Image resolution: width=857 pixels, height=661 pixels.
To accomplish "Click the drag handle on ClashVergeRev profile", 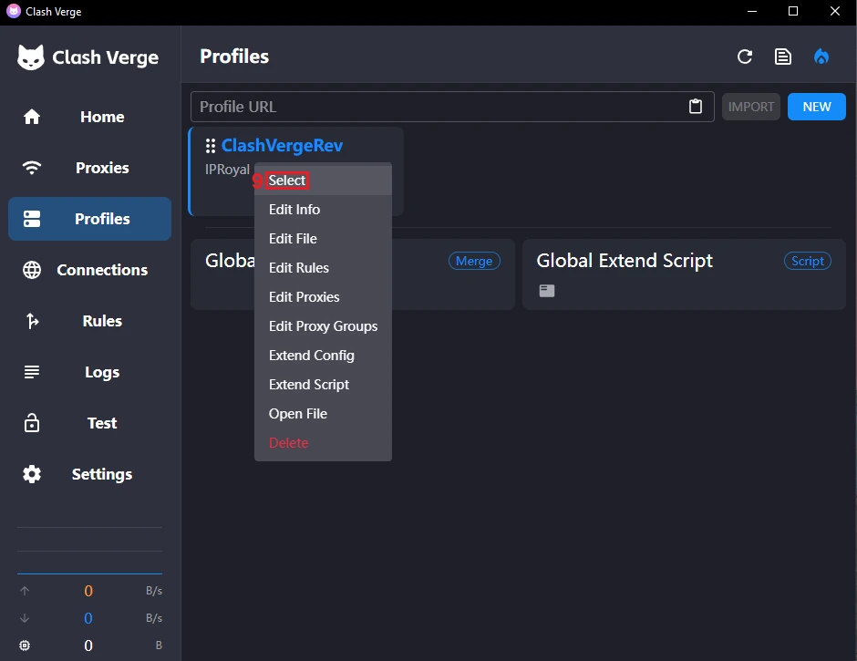I will [x=211, y=146].
